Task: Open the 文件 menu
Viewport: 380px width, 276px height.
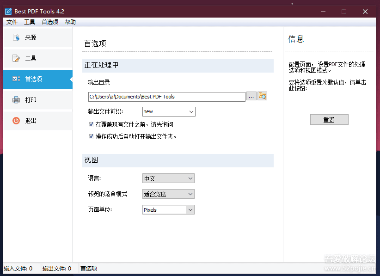Action: pos(12,22)
